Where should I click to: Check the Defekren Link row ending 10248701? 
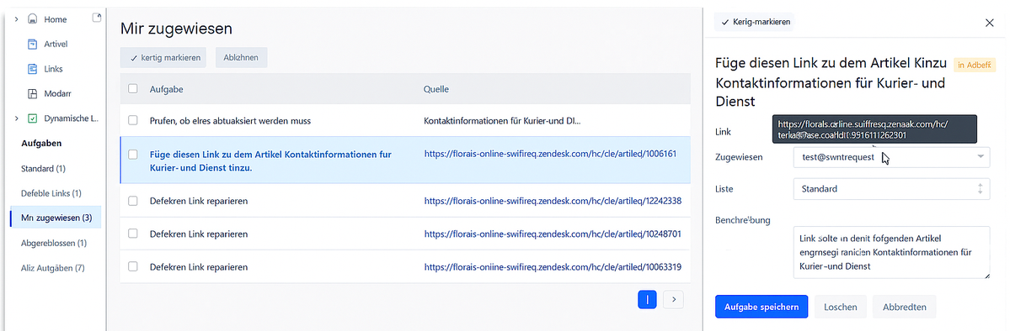(133, 234)
